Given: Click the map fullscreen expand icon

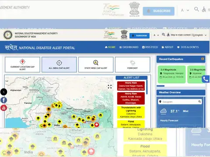Looking at the screenshot, I should pyautogui.click(x=110, y=87).
